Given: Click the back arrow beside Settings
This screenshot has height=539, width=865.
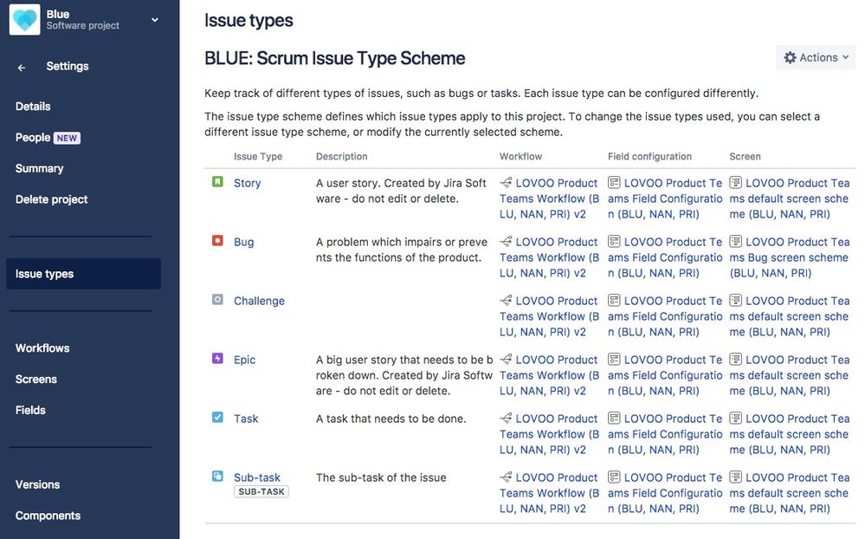Looking at the screenshot, I should pyautogui.click(x=22, y=68).
